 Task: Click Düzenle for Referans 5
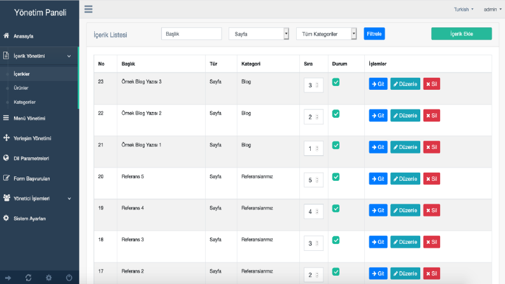pyautogui.click(x=405, y=179)
